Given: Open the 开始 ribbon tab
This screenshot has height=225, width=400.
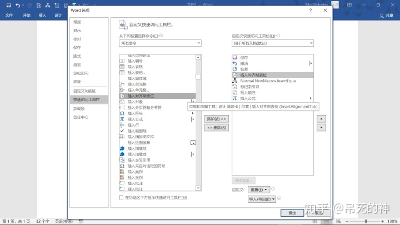Looking at the screenshot, I should (x=26, y=16).
